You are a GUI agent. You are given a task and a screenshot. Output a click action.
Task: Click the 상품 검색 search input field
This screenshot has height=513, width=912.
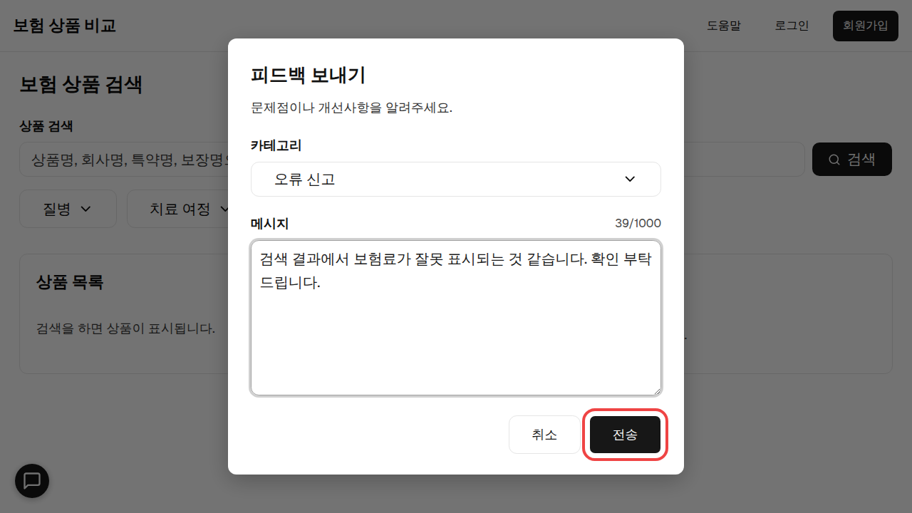412,159
